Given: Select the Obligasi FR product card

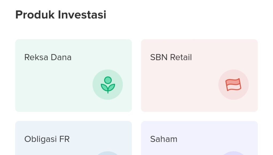Looking at the screenshot, I should [x=74, y=138].
